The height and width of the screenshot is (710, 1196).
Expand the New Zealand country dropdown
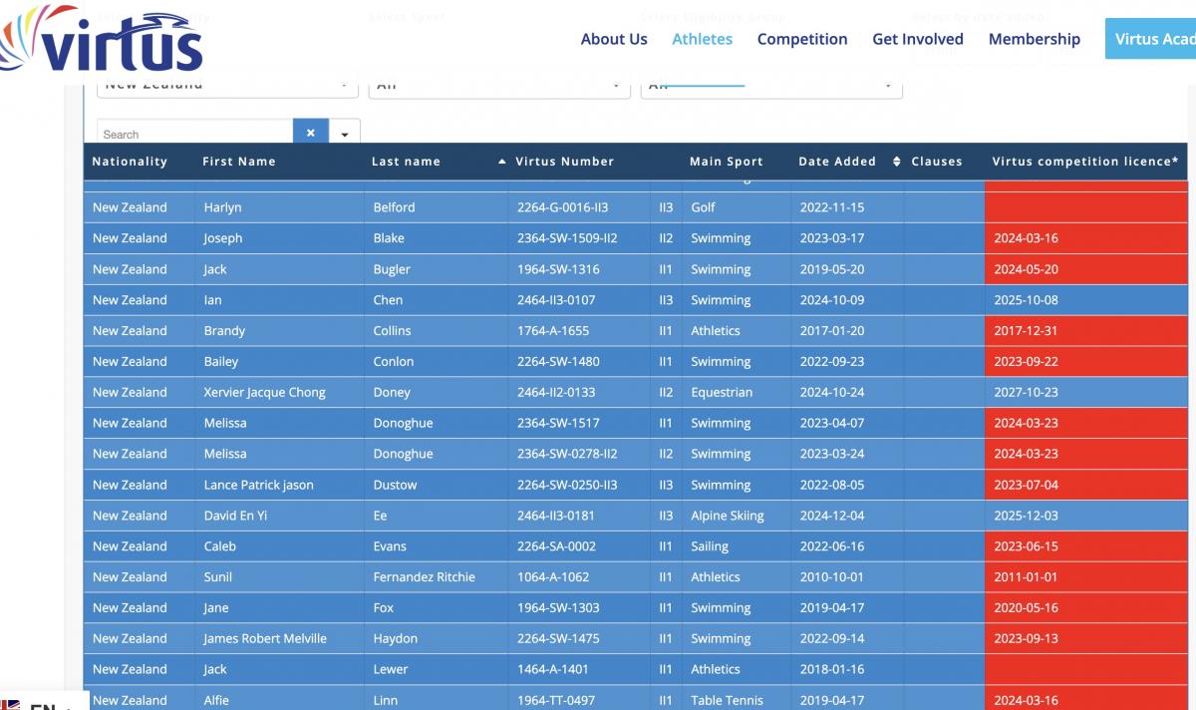(227, 87)
